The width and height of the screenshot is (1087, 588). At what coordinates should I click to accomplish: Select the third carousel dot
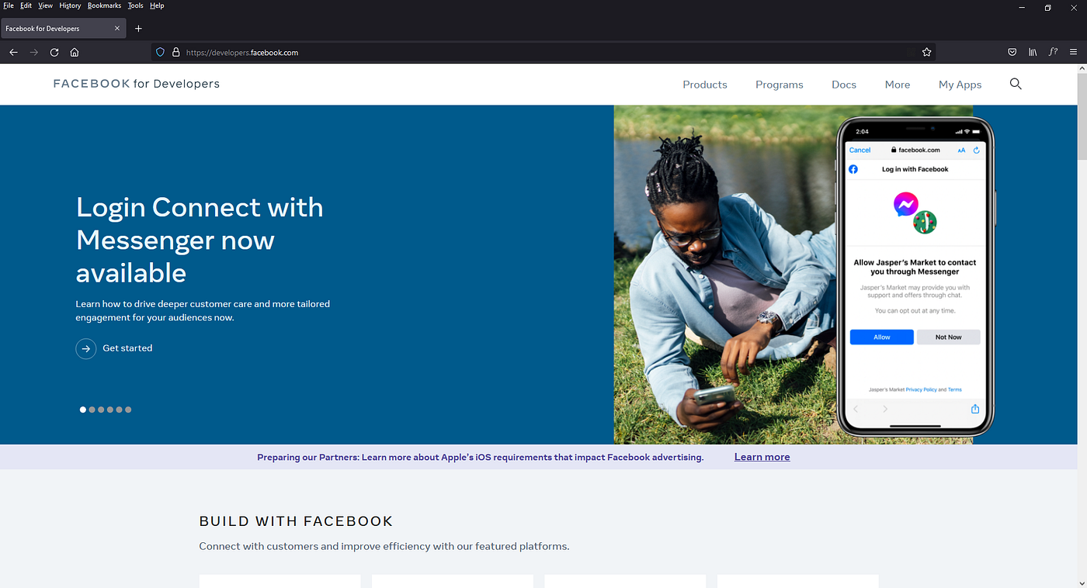[101, 410]
